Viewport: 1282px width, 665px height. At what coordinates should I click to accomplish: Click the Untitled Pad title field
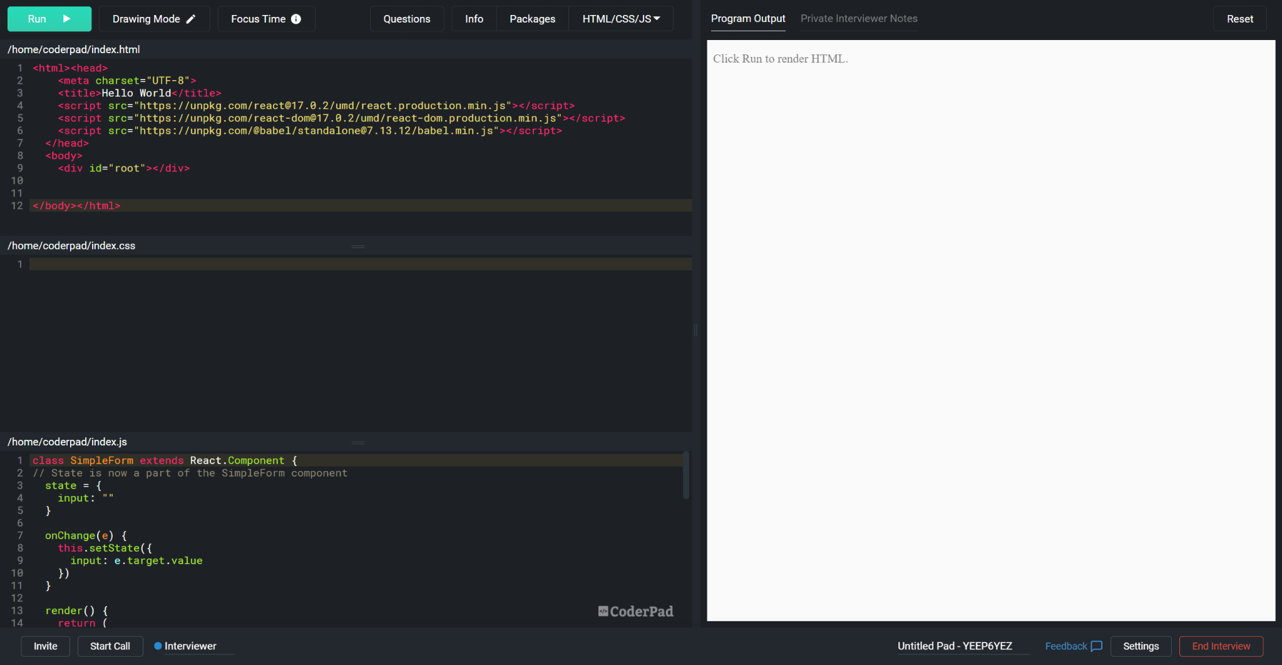pyautogui.click(x=963, y=646)
